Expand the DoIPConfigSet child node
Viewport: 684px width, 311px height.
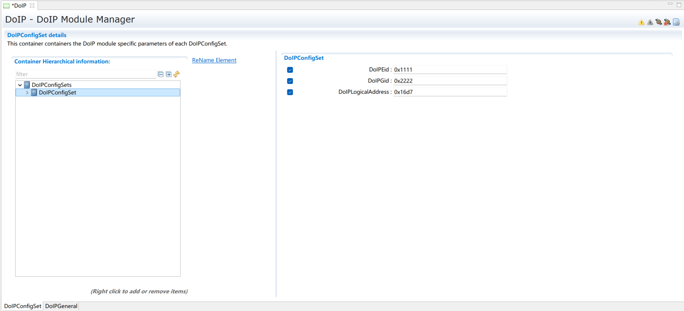27,93
